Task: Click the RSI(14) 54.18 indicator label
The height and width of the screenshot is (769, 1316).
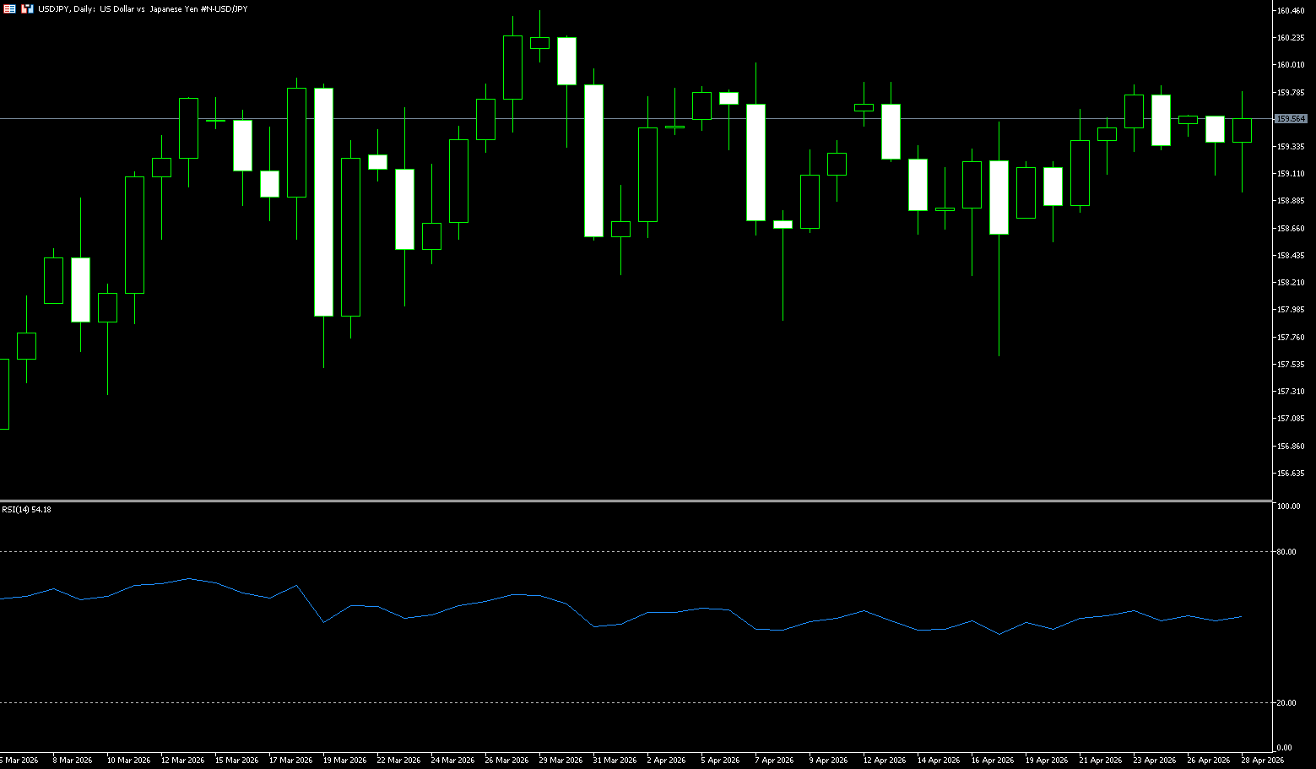Action: 26,510
